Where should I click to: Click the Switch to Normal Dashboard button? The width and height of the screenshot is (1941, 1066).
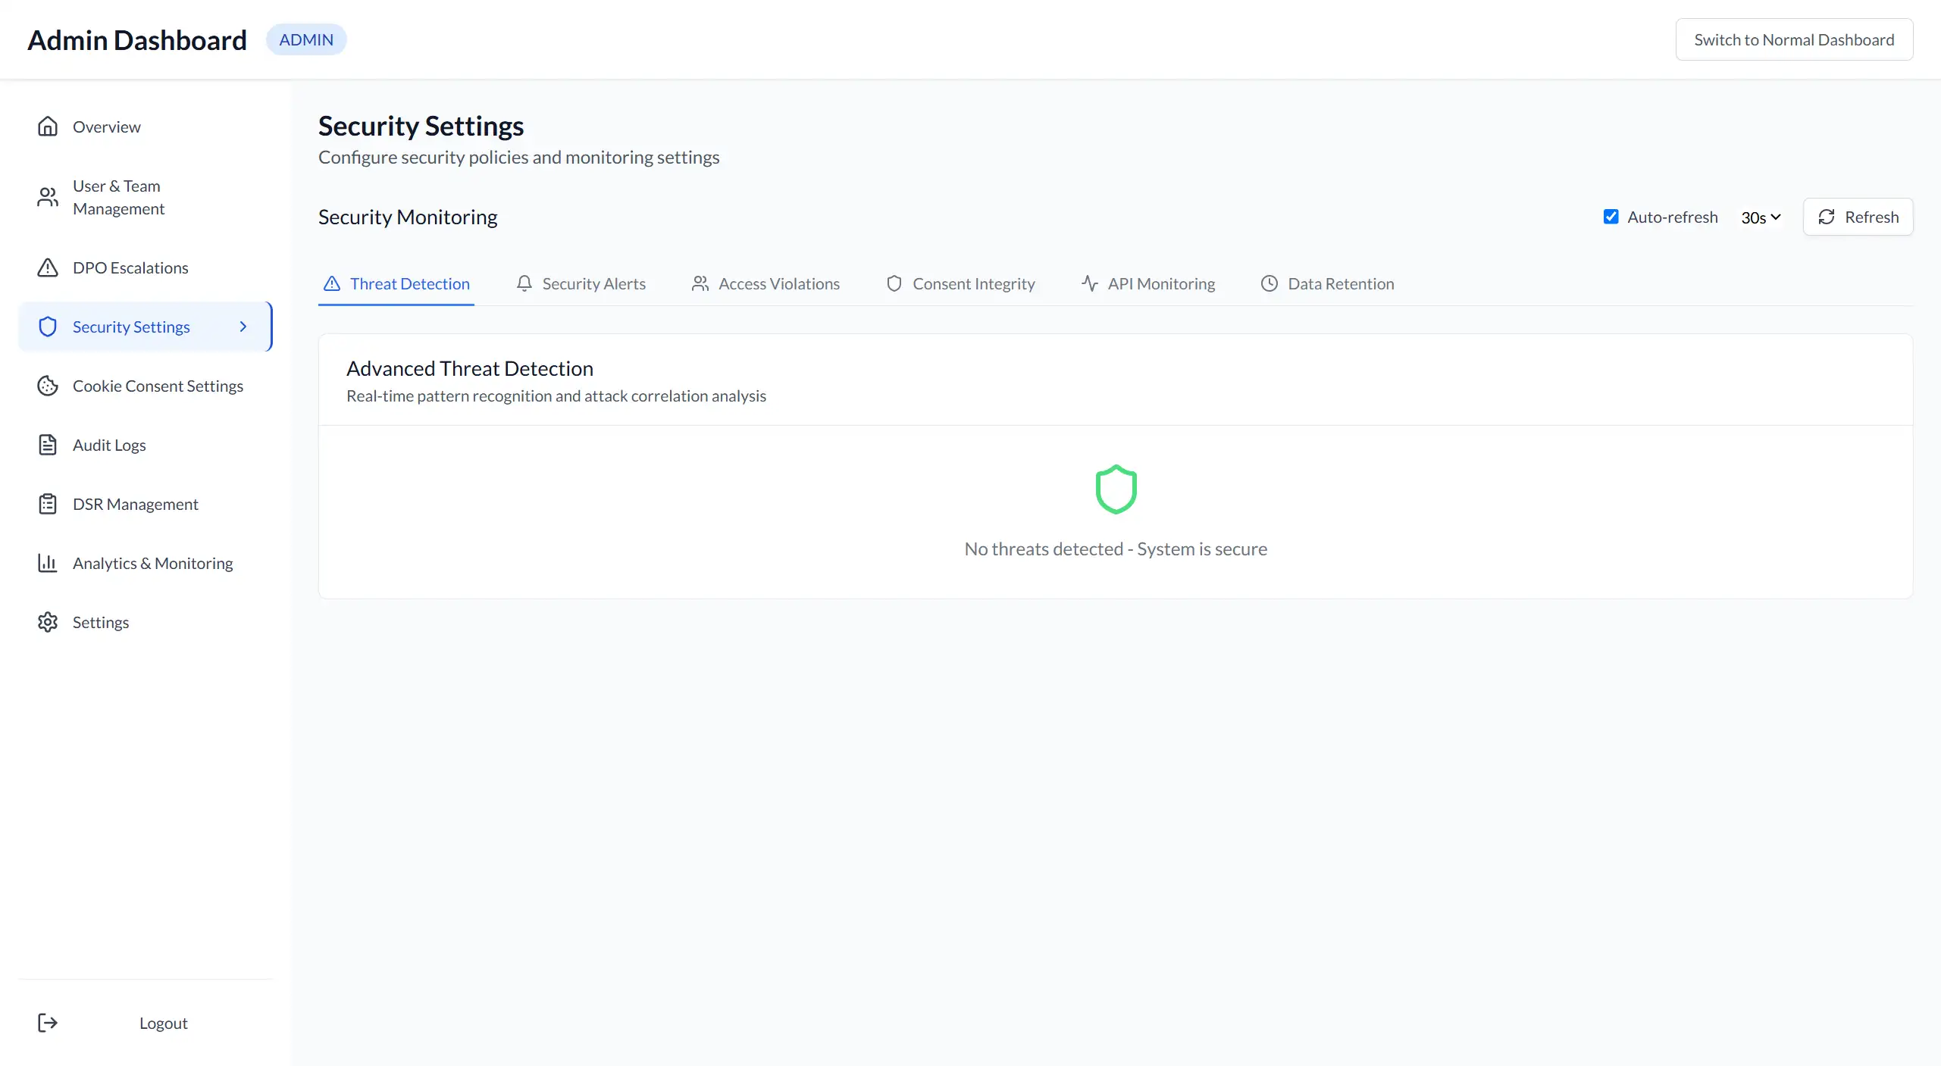click(1794, 39)
